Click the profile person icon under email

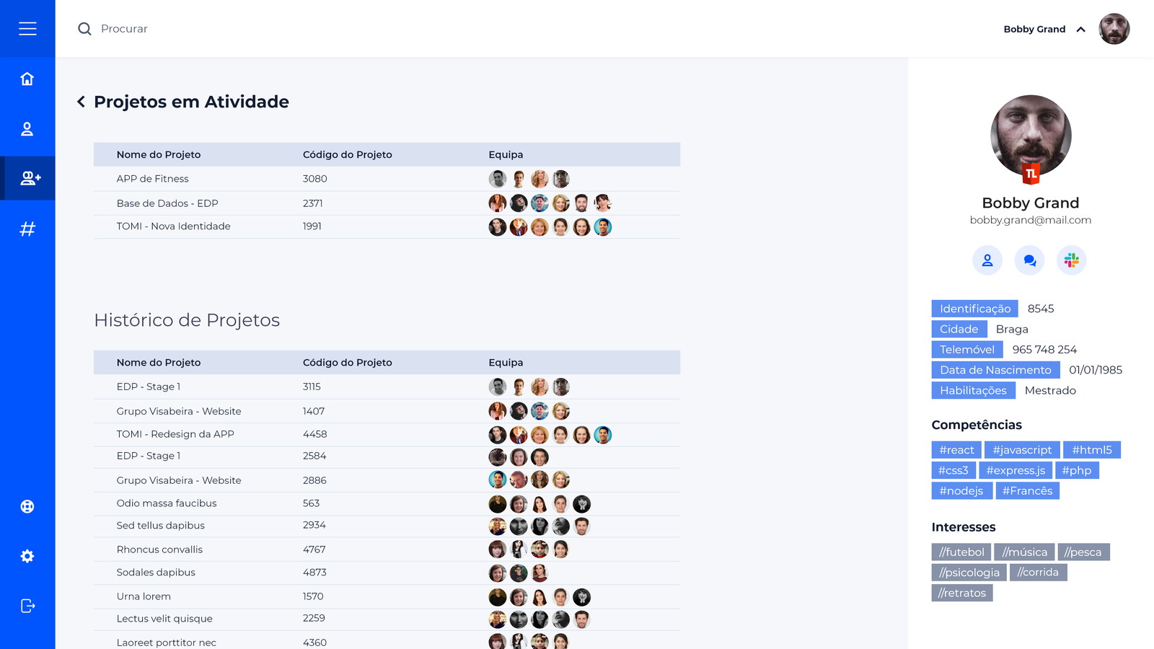pos(987,260)
